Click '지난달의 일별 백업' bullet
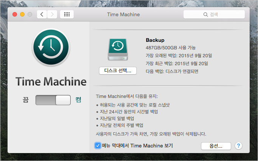Screen dimensions: 258x161 point(117,118)
